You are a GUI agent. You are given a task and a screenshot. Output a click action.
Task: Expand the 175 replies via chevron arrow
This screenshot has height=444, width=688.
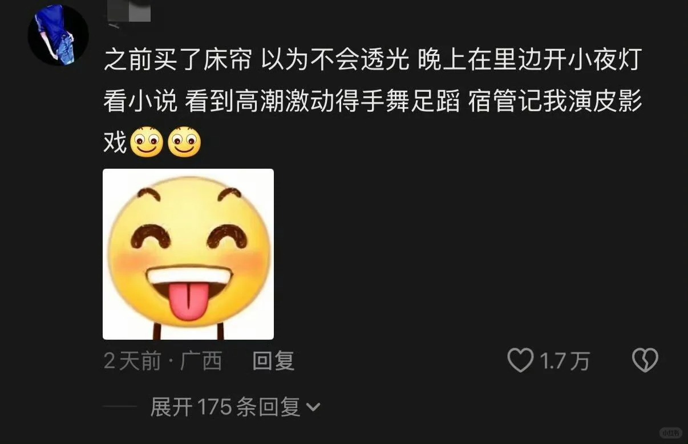click(313, 408)
